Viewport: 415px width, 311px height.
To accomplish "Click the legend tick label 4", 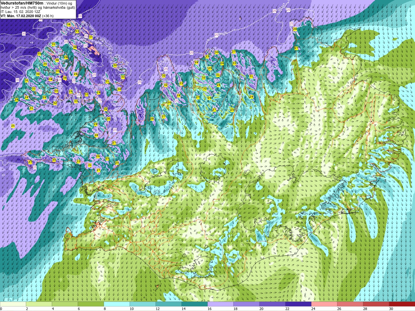I will [x=53, y=309].
